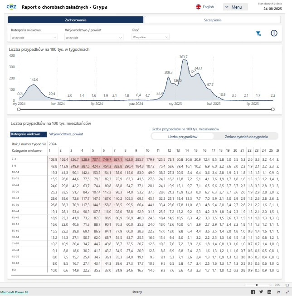Click the share report icon
This screenshot has width=292, height=297.
tap(277, 292)
